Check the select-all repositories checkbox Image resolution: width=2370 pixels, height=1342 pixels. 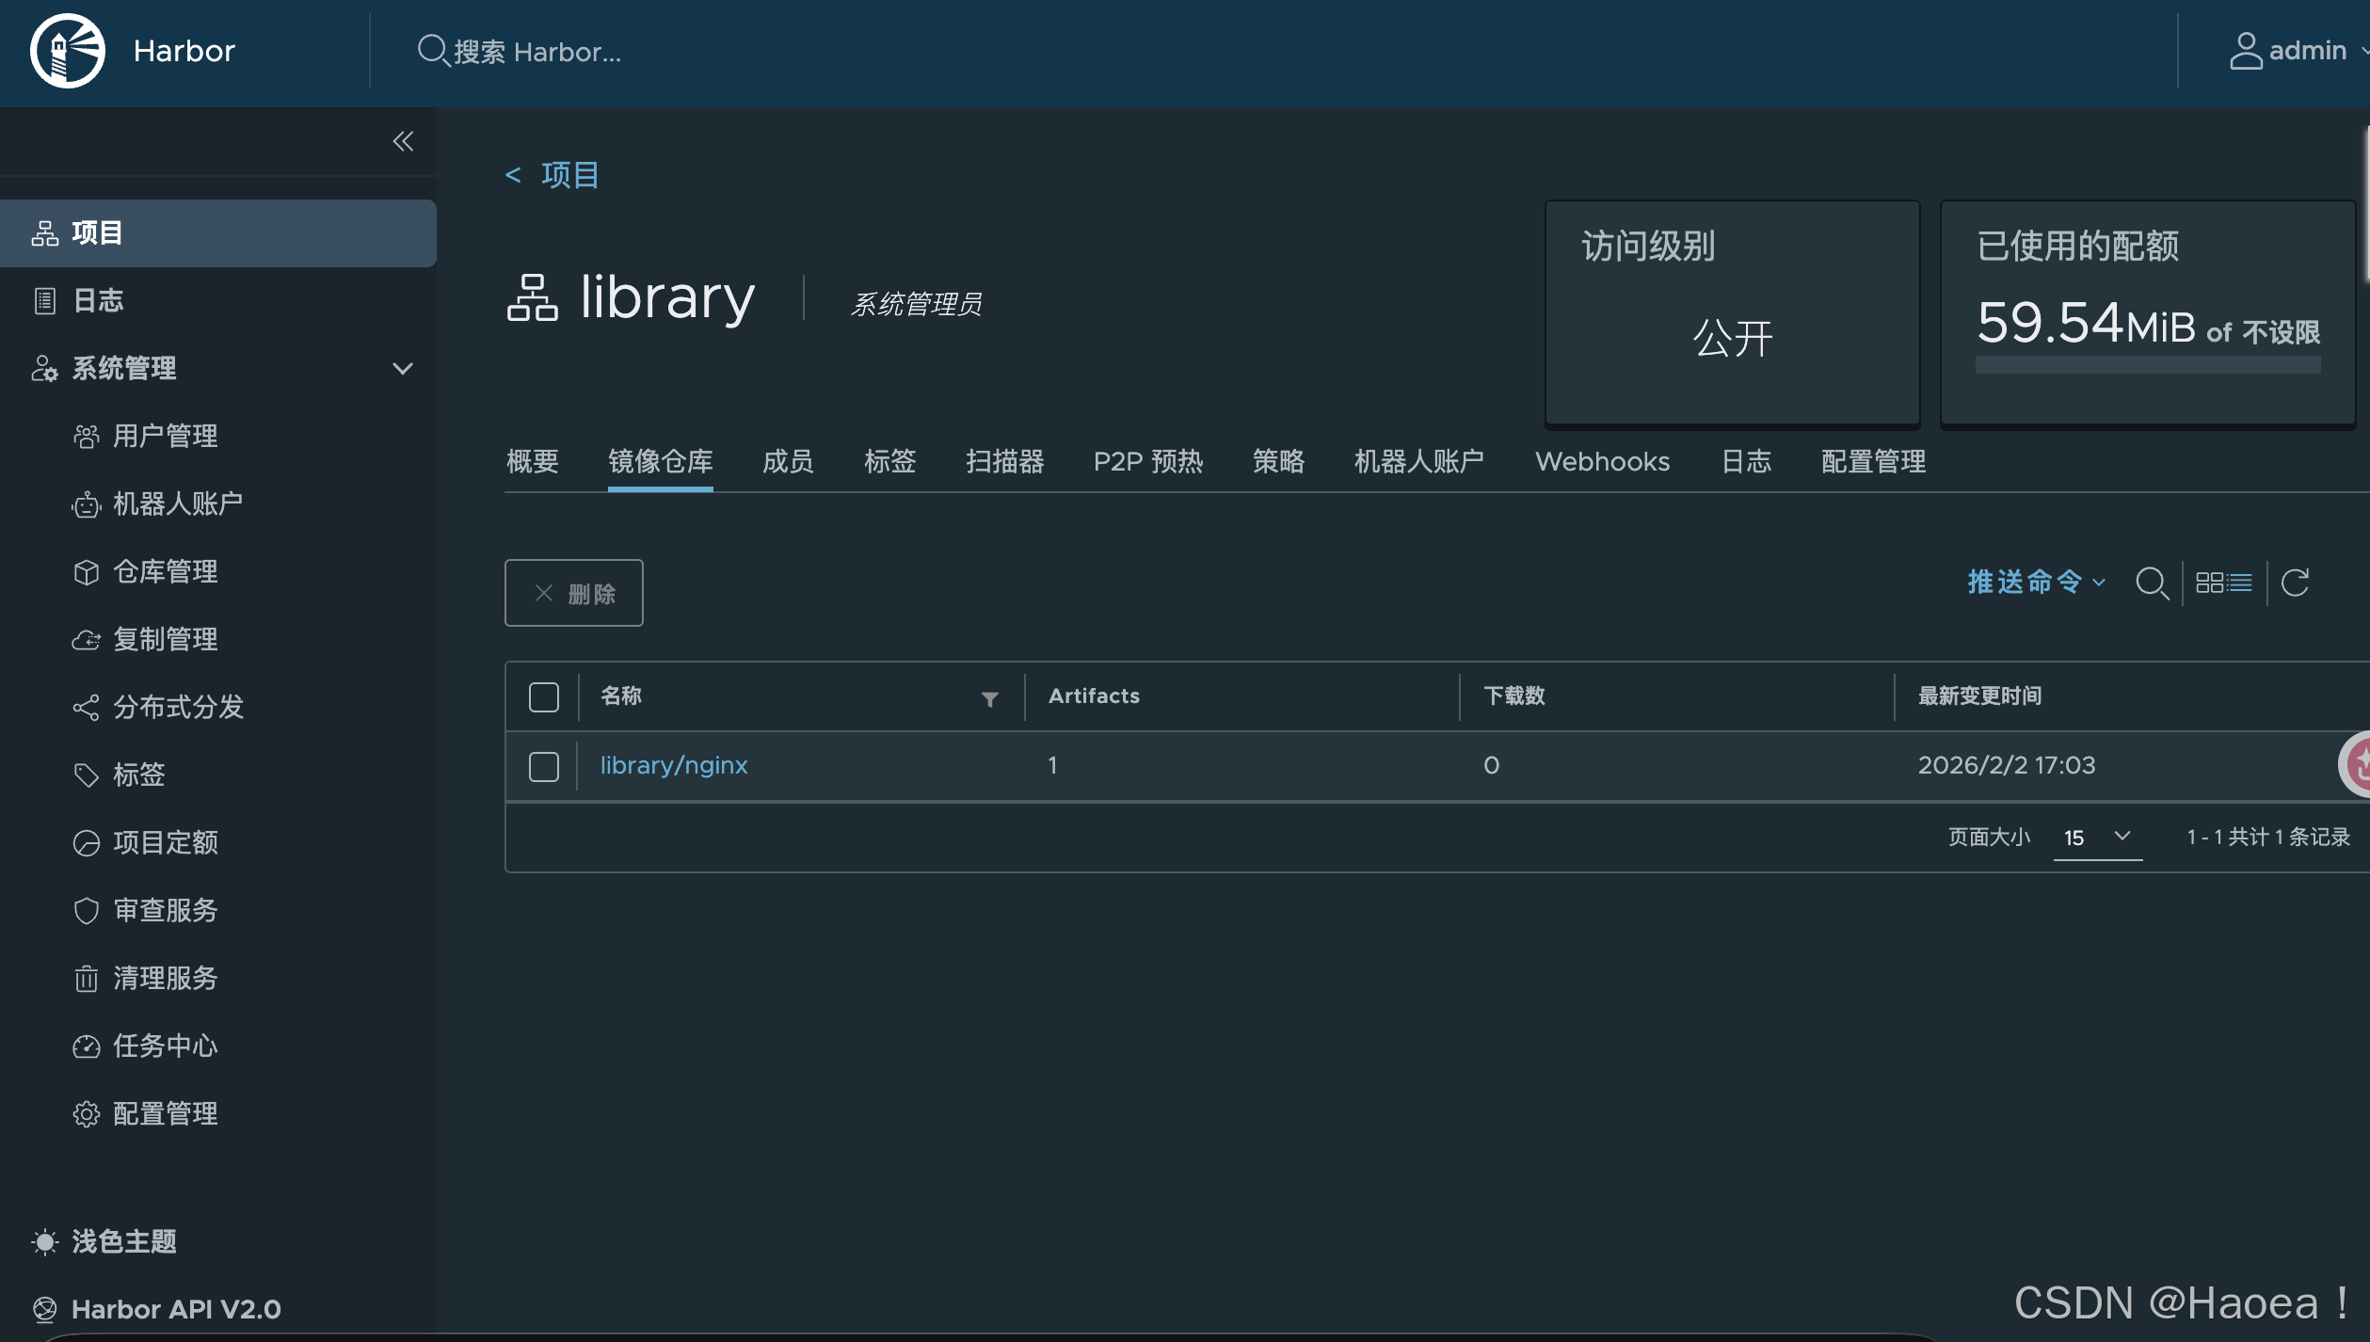tap(544, 697)
